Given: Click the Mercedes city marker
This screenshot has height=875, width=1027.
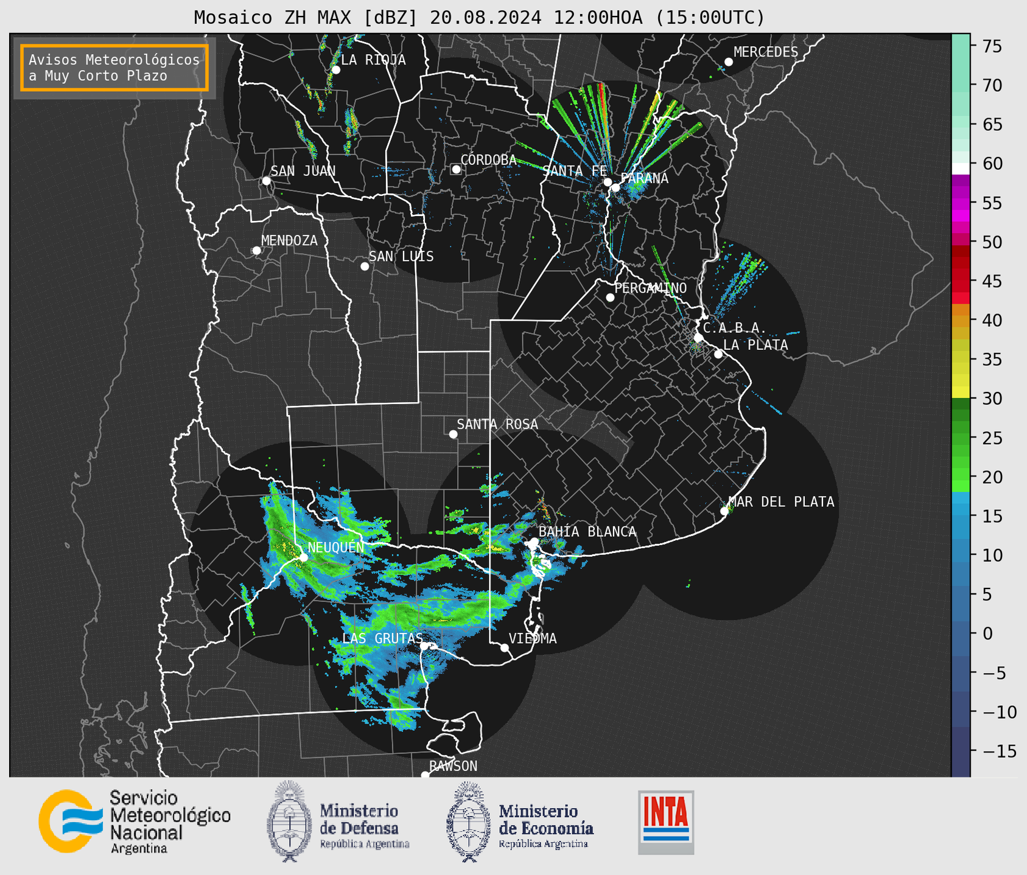Looking at the screenshot, I should pos(729,62).
